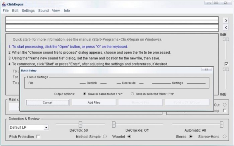Open the Edit menu

15,10
